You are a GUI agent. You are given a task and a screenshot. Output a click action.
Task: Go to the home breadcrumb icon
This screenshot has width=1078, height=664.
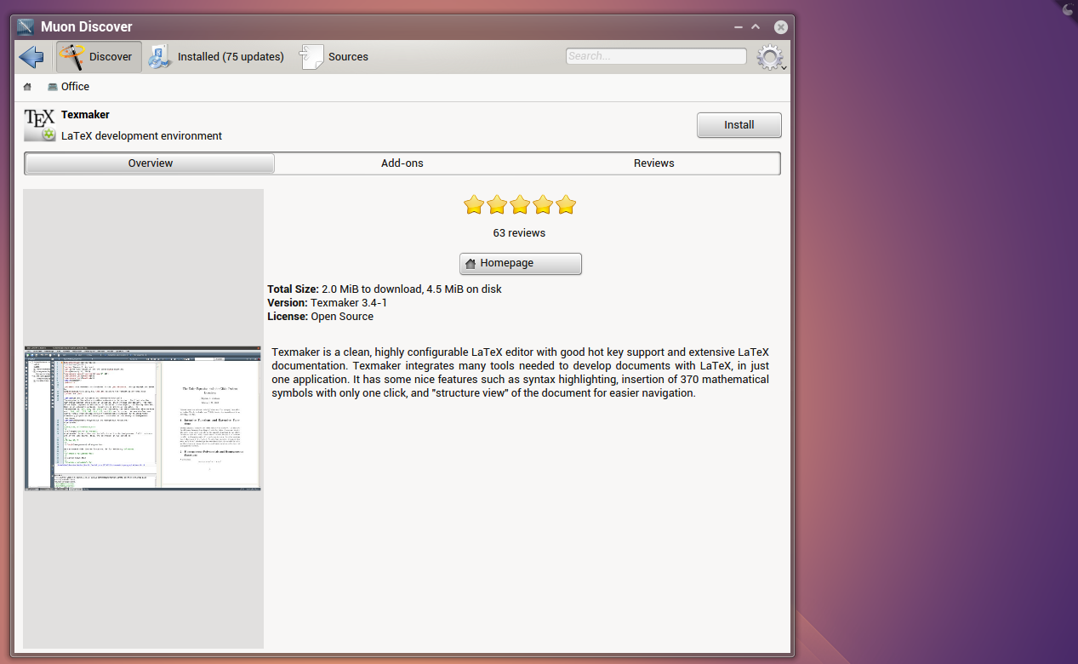click(x=27, y=87)
